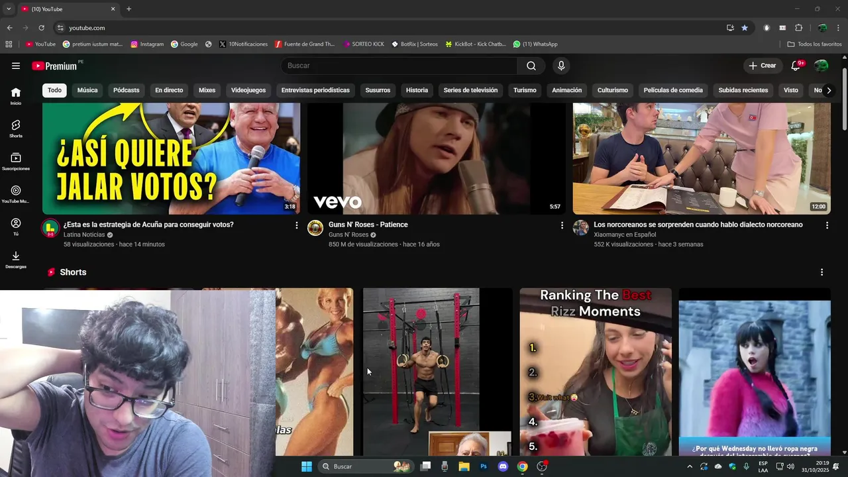Open the SORTEO KICK bookmark
848x477 pixels.
[x=364, y=44]
